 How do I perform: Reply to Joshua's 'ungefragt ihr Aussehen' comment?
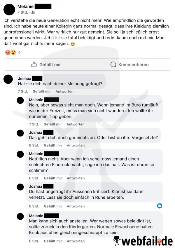point(76,206)
